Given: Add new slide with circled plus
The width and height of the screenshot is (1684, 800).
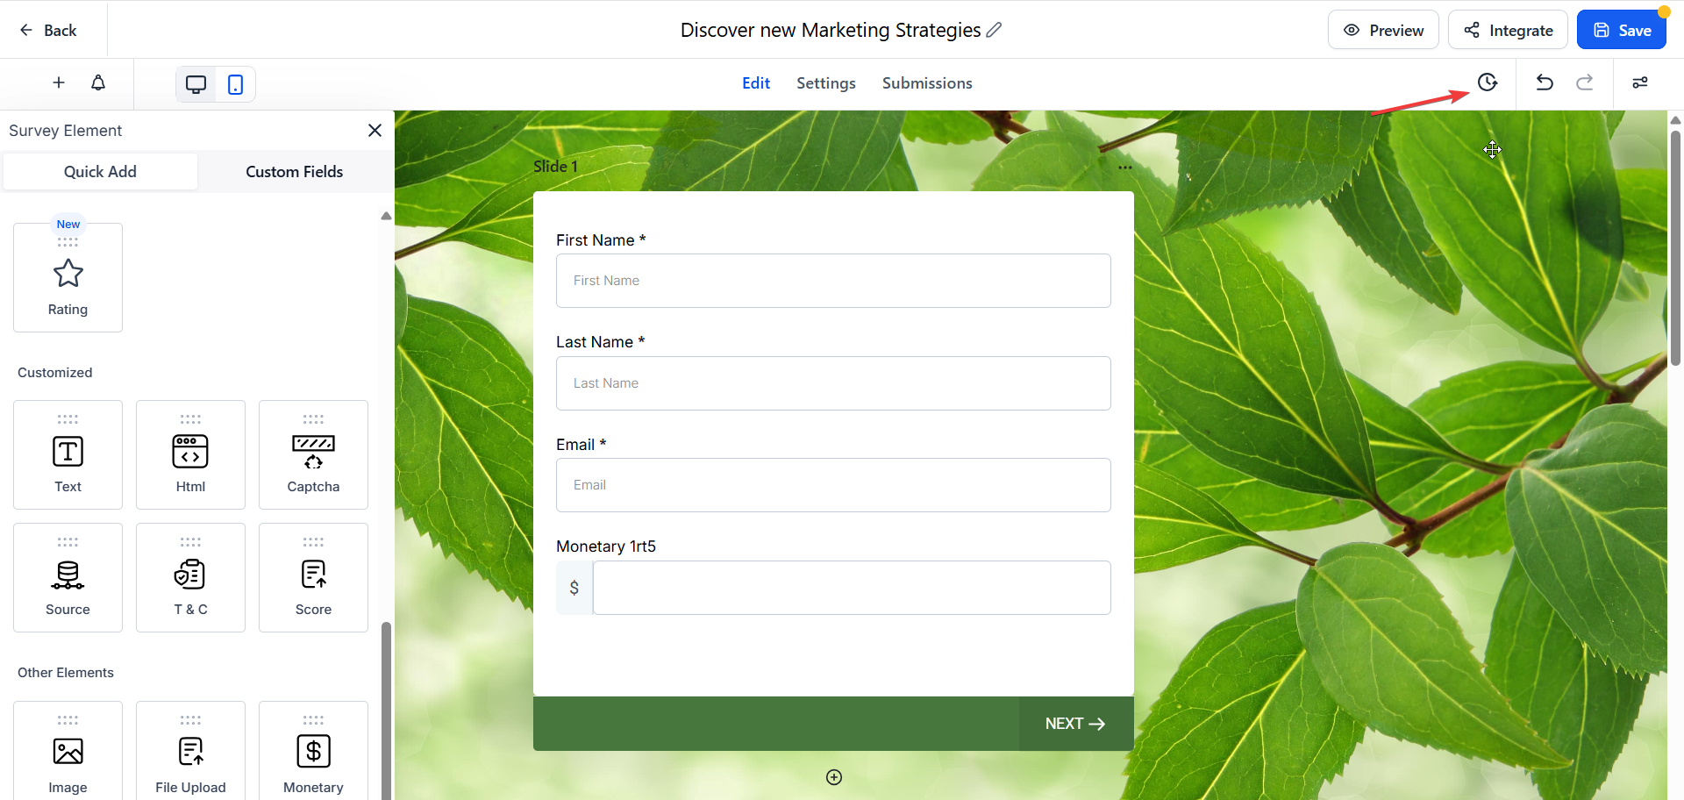Looking at the screenshot, I should pos(833,777).
